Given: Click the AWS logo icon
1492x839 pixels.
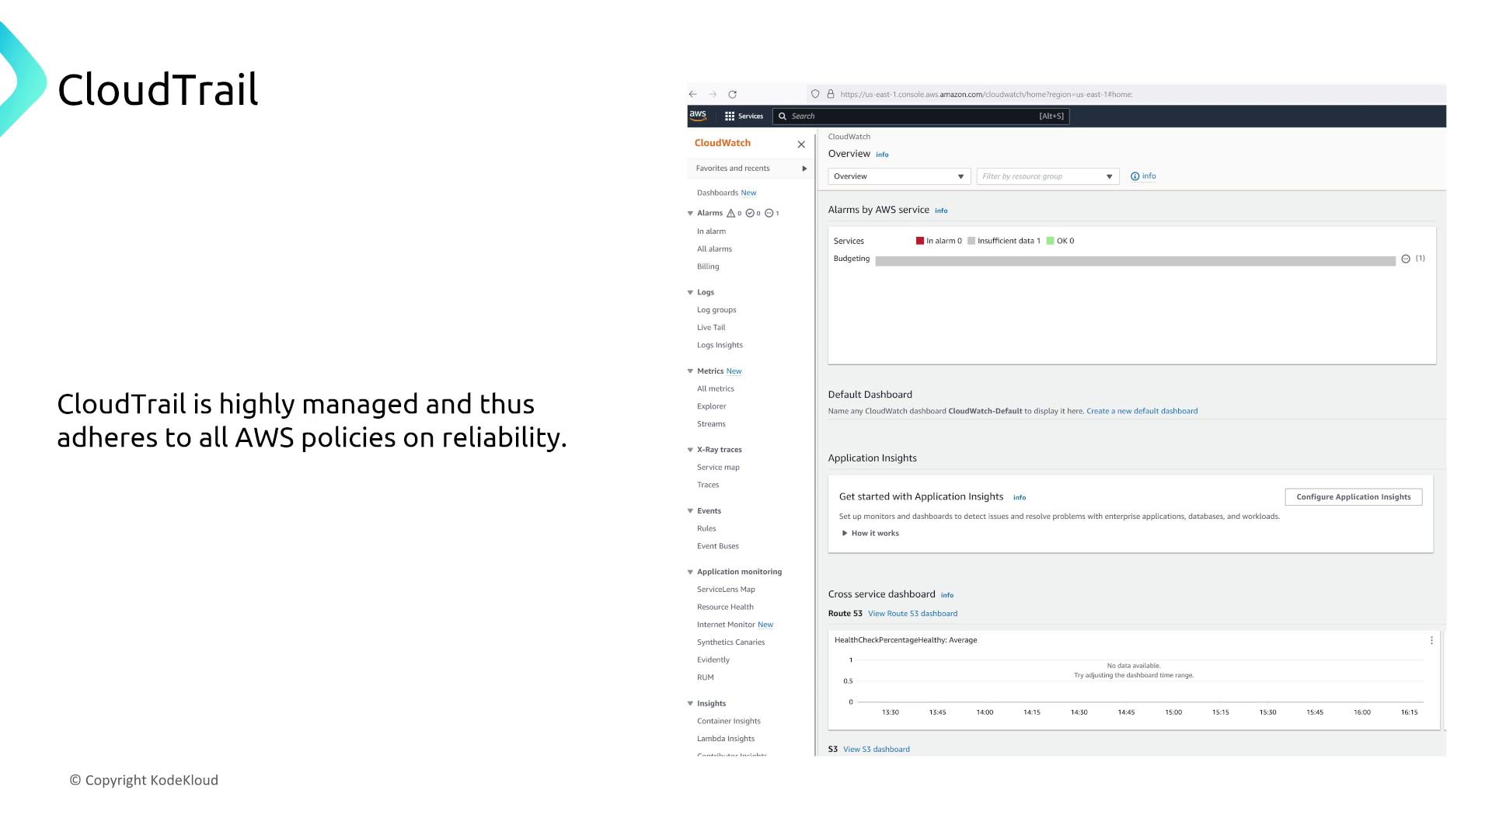Looking at the screenshot, I should click(x=698, y=116).
